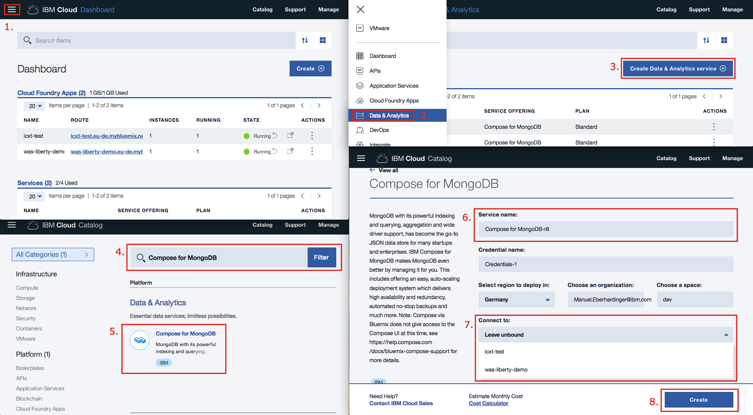Click Contact IBM Cloud Sales link
753x415 pixels.
[401, 403]
